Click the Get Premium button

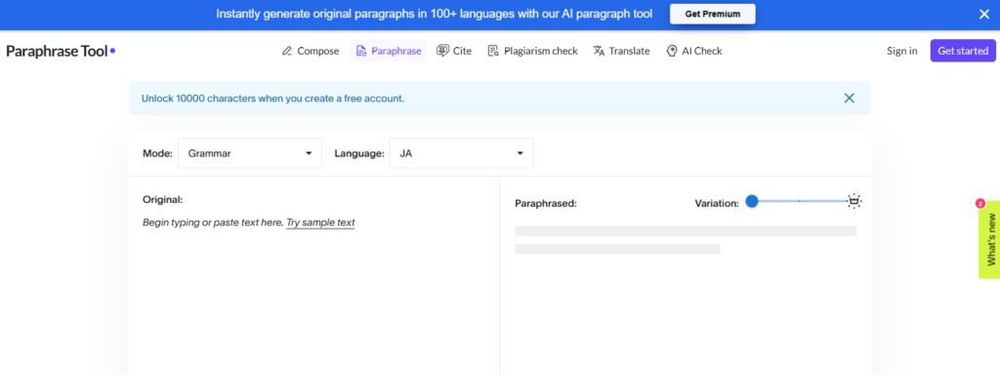click(x=712, y=14)
